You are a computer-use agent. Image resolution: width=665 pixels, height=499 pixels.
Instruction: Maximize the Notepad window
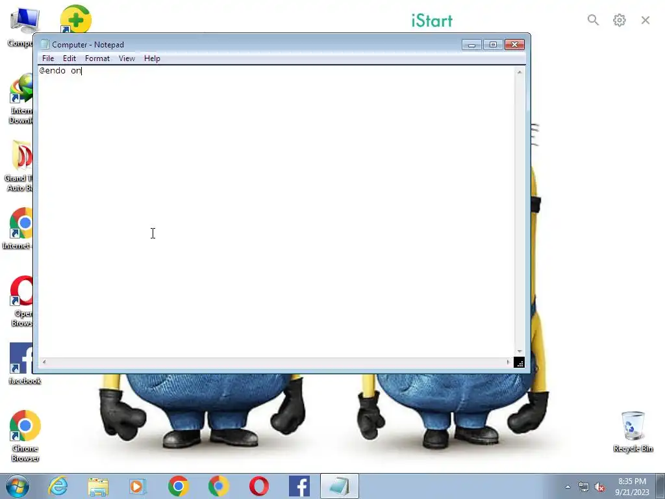(x=493, y=45)
